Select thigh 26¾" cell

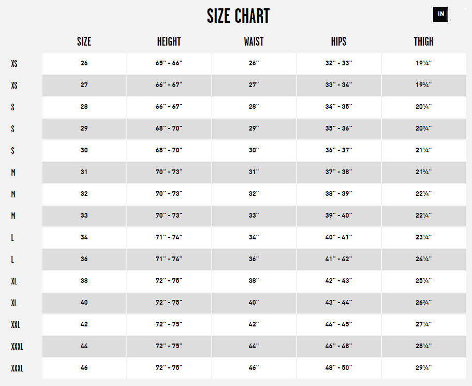coord(424,303)
